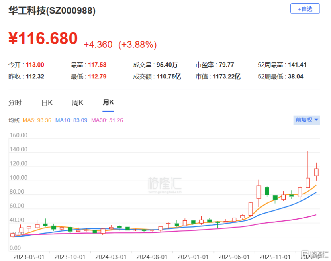Select the 2023-05-01 axis date label
Viewport: 331px width, 261px height.
[x=29, y=257]
